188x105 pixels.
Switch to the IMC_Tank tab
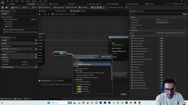151,4
